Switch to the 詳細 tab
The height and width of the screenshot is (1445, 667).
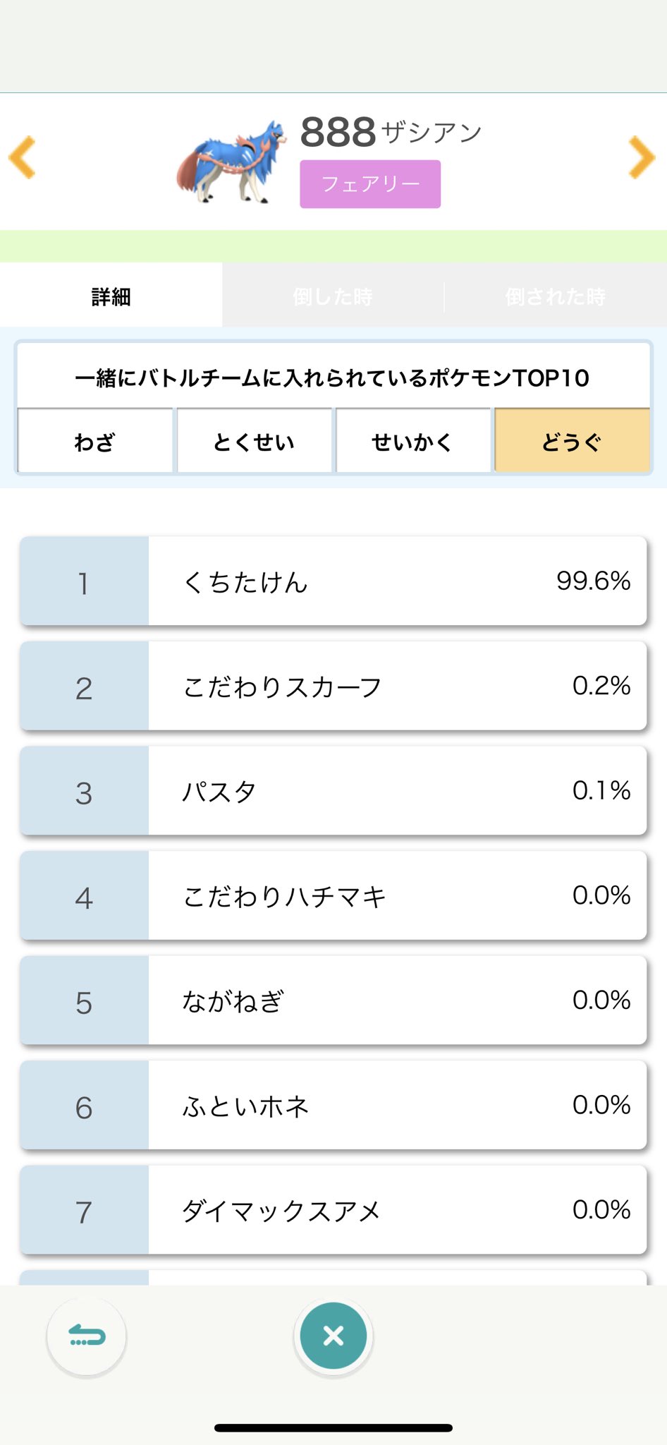click(x=111, y=296)
